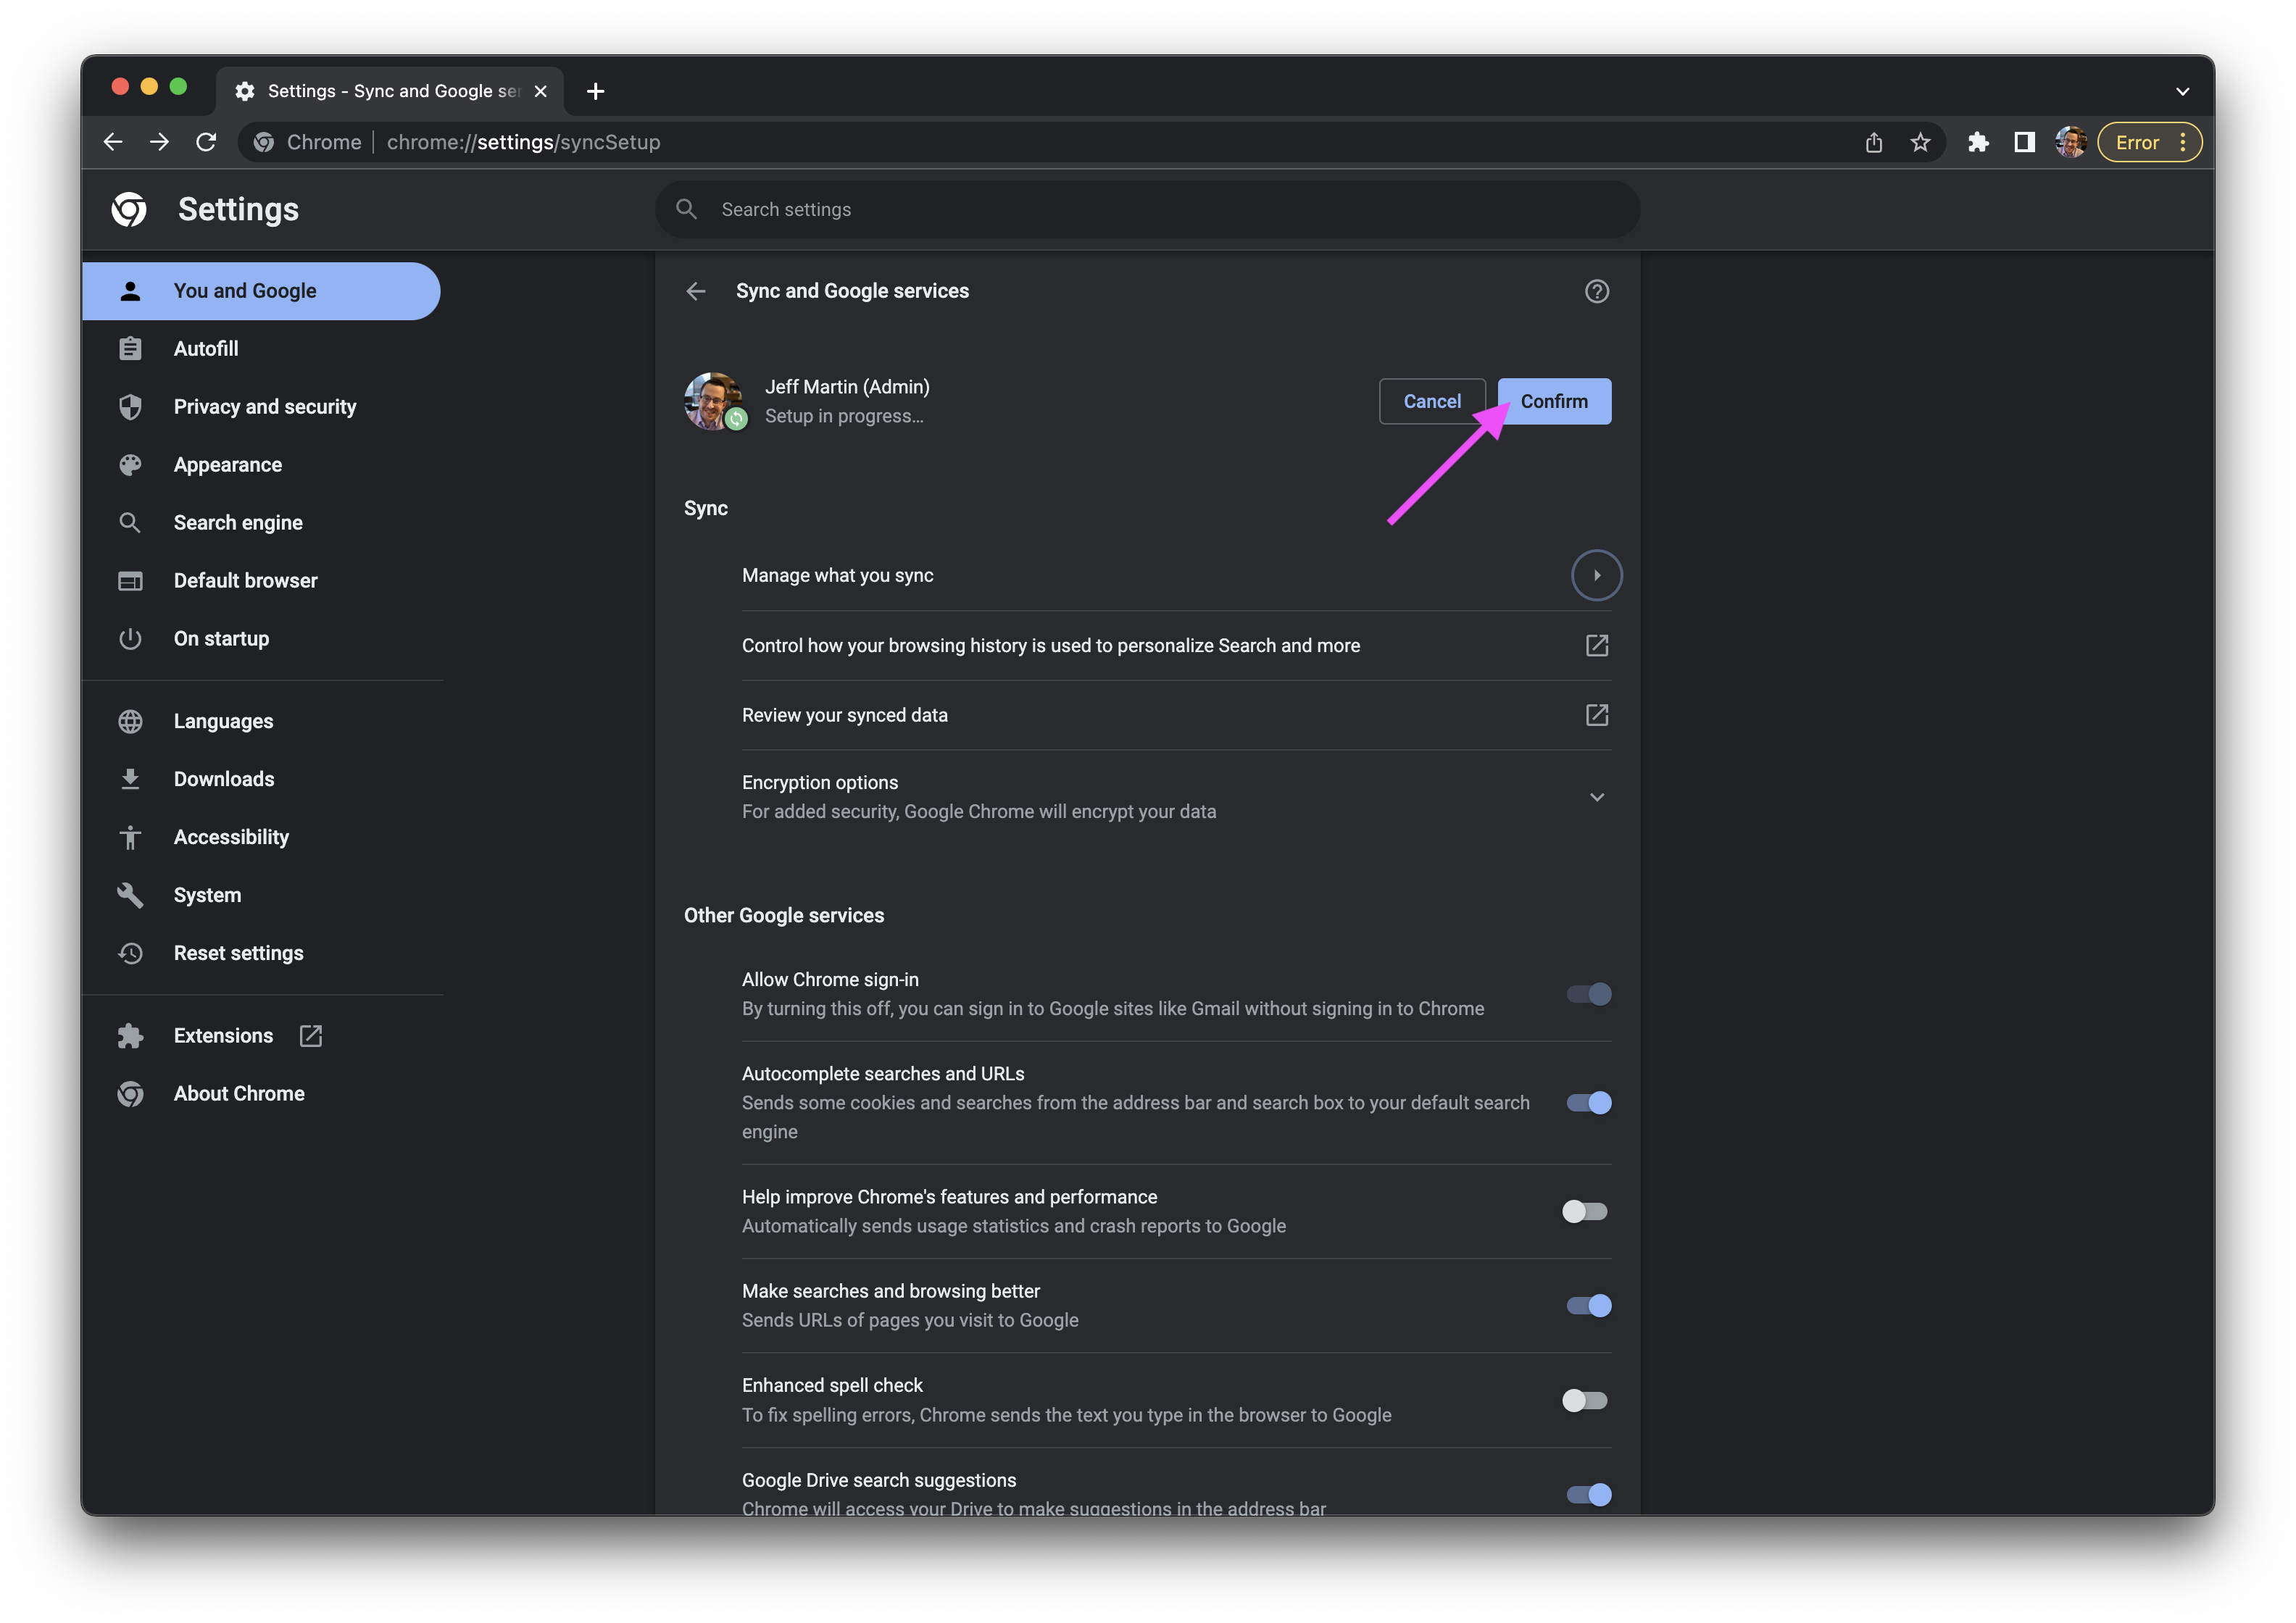Open tab search dropdown arrow in title bar

2182,91
